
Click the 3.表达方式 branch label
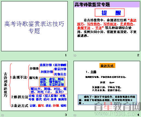click(20, 106)
